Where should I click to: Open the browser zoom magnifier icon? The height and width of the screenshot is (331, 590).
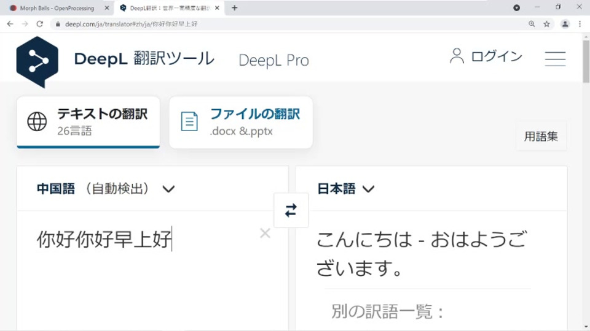pyautogui.click(x=532, y=24)
